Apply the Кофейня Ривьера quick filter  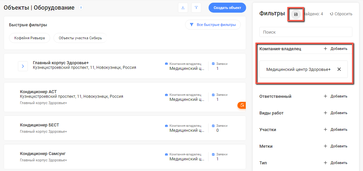point(30,38)
